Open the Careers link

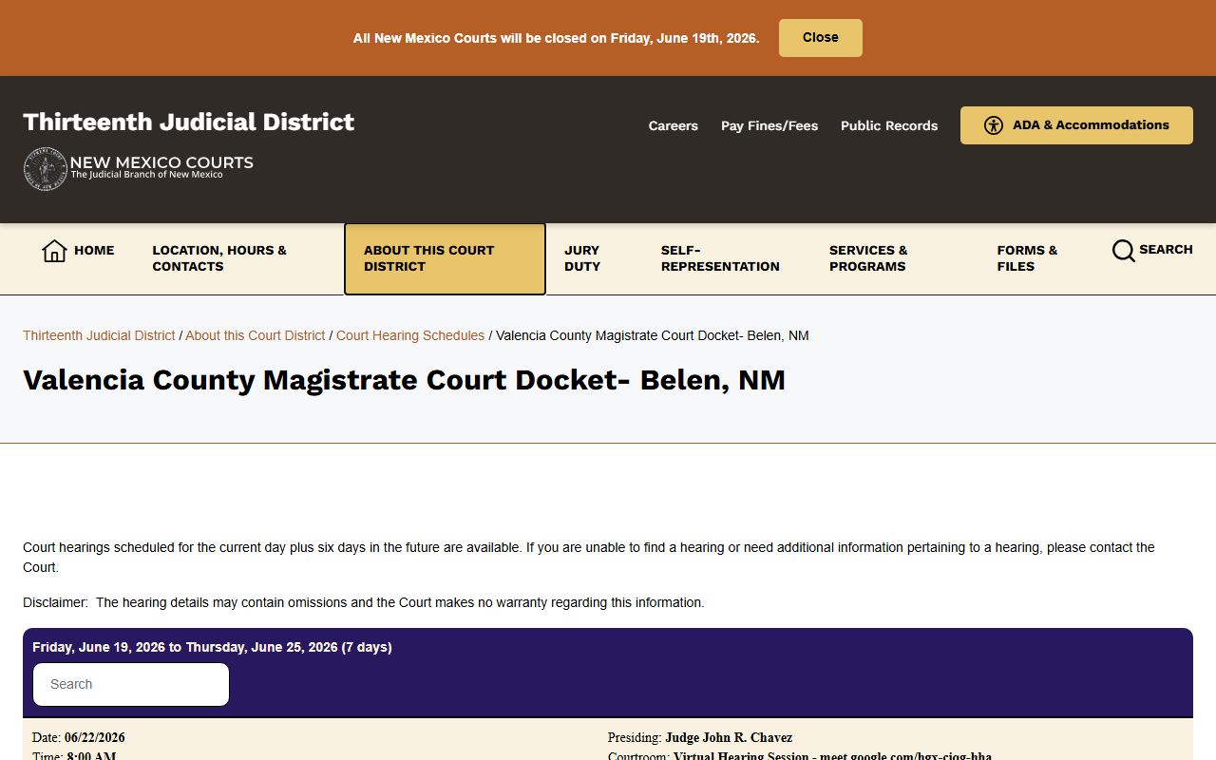click(673, 125)
